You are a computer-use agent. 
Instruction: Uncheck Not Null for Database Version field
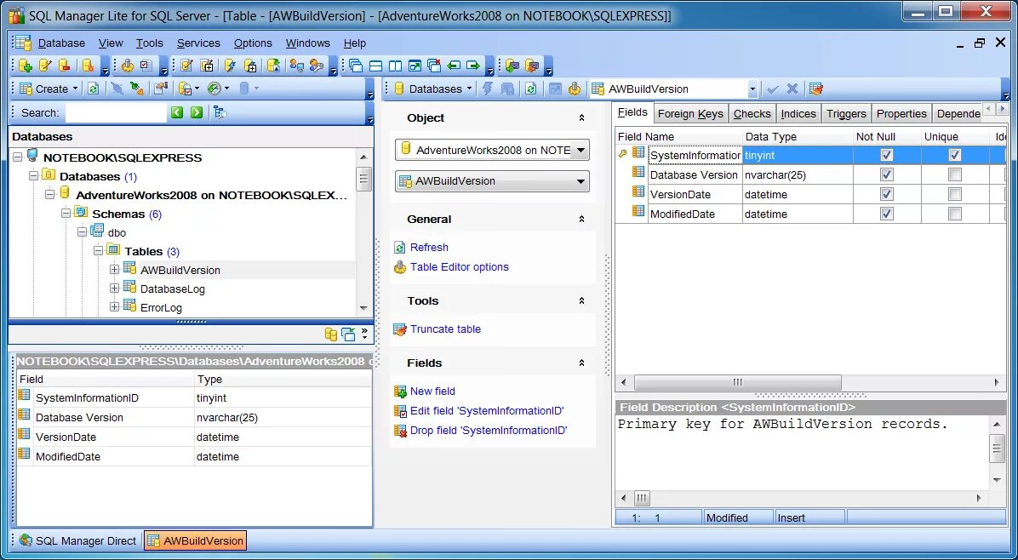(x=887, y=174)
